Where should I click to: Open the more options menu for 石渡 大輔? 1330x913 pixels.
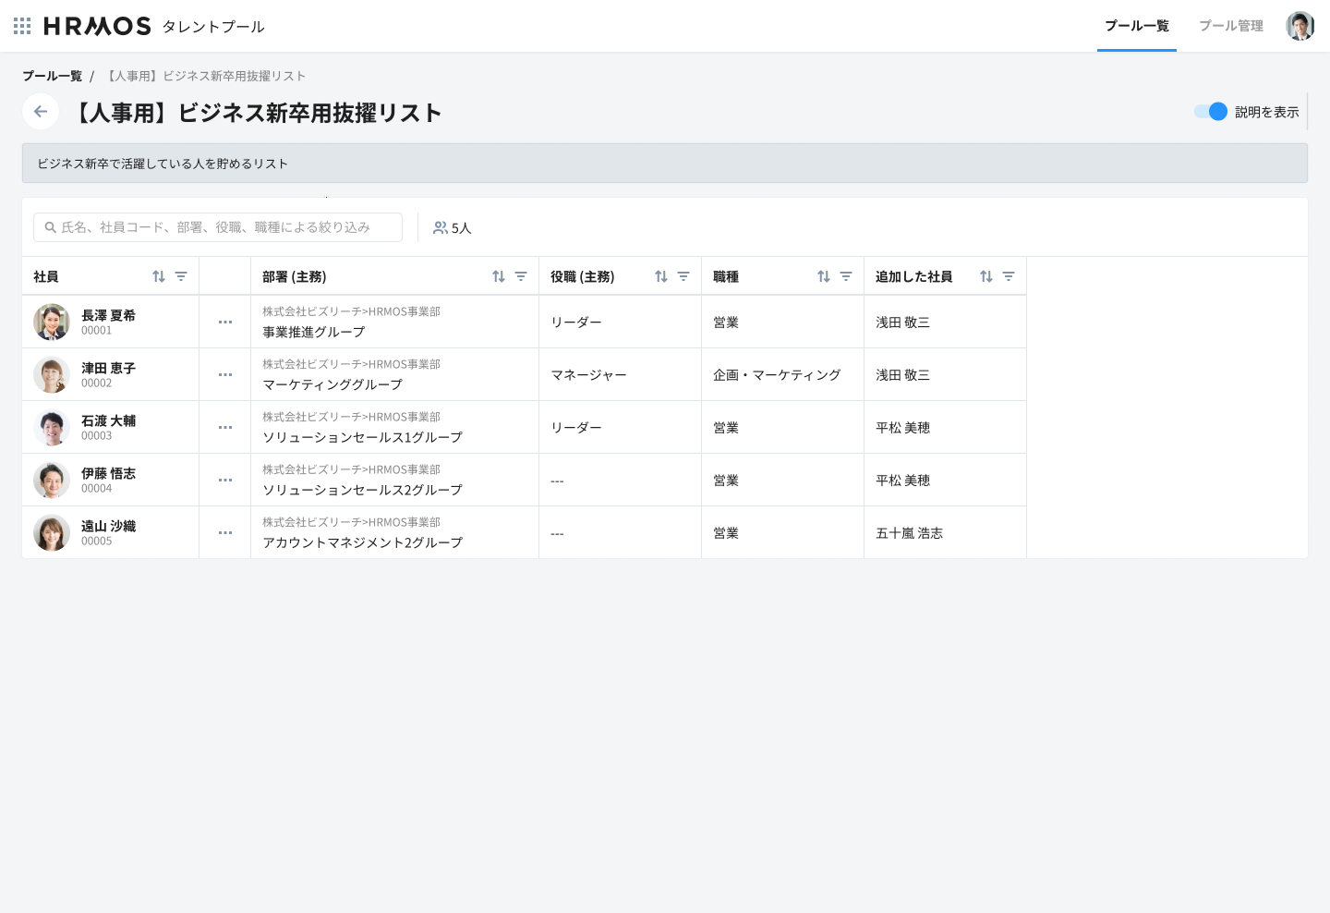pyautogui.click(x=225, y=428)
